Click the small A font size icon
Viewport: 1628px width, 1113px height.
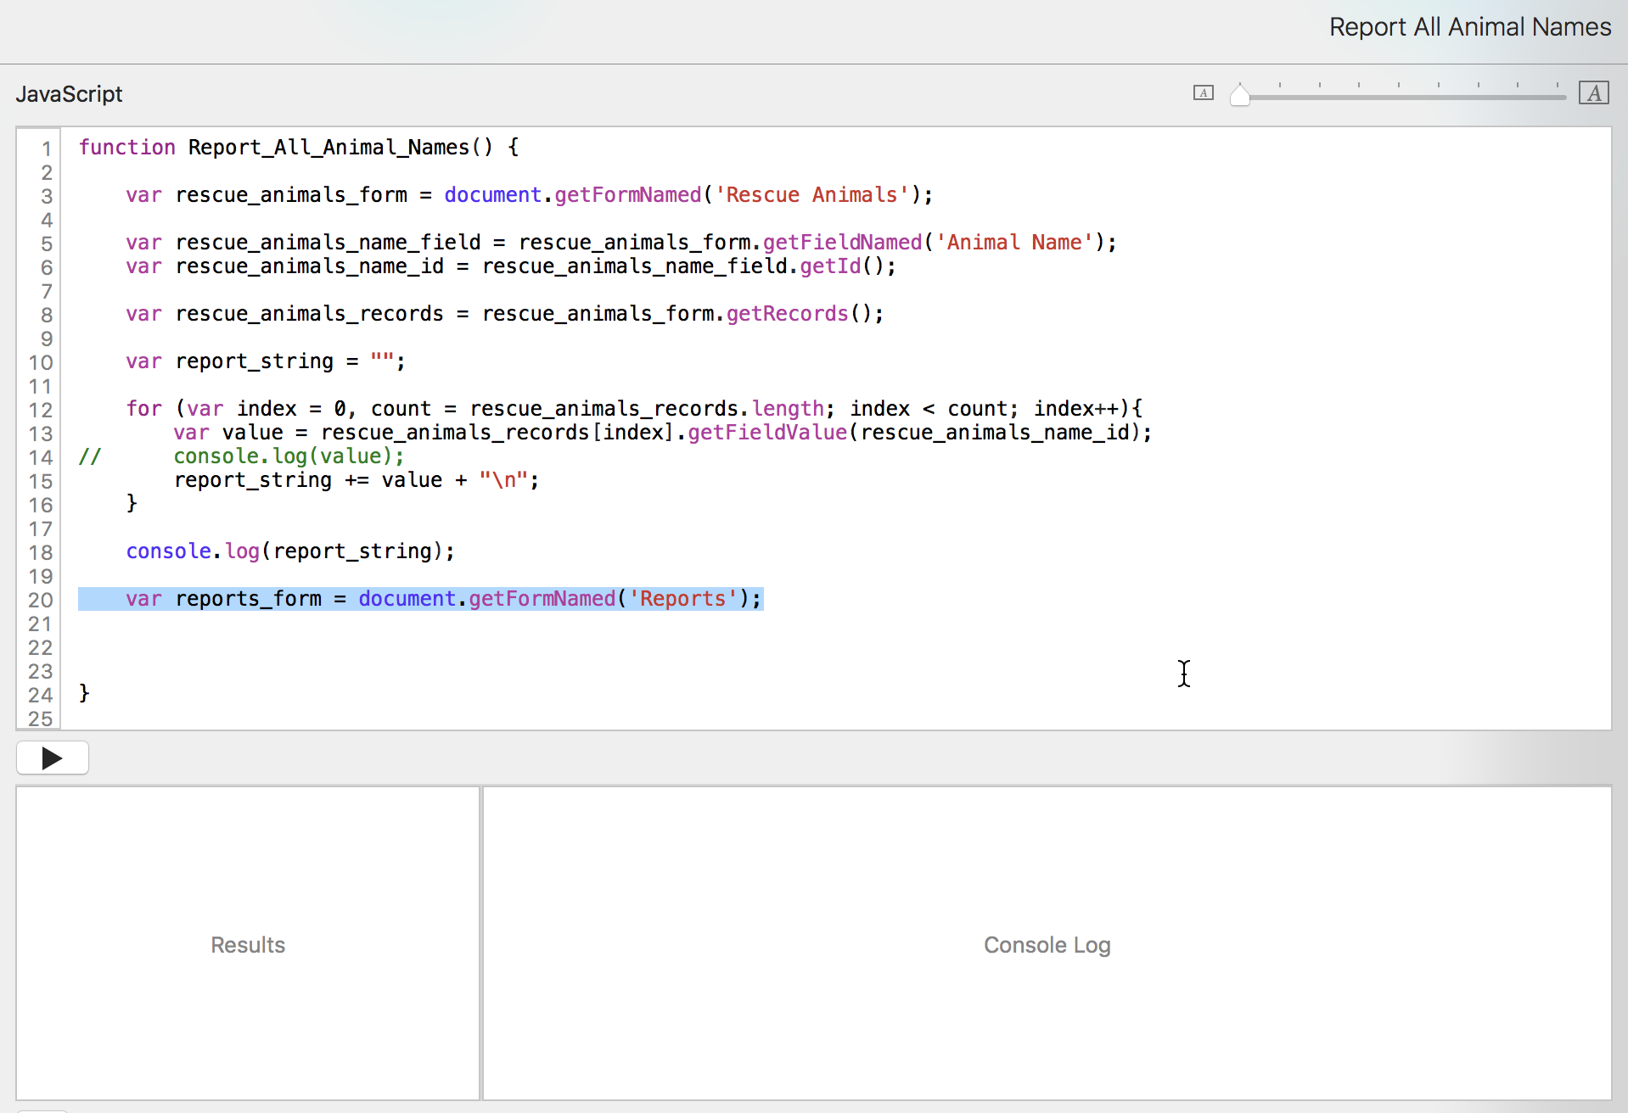click(1203, 93)
